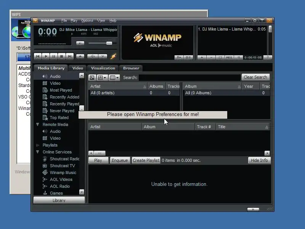Click track list right scroll arrow
The width and height of the screenshot is (305, 229).
pos(267,153)
